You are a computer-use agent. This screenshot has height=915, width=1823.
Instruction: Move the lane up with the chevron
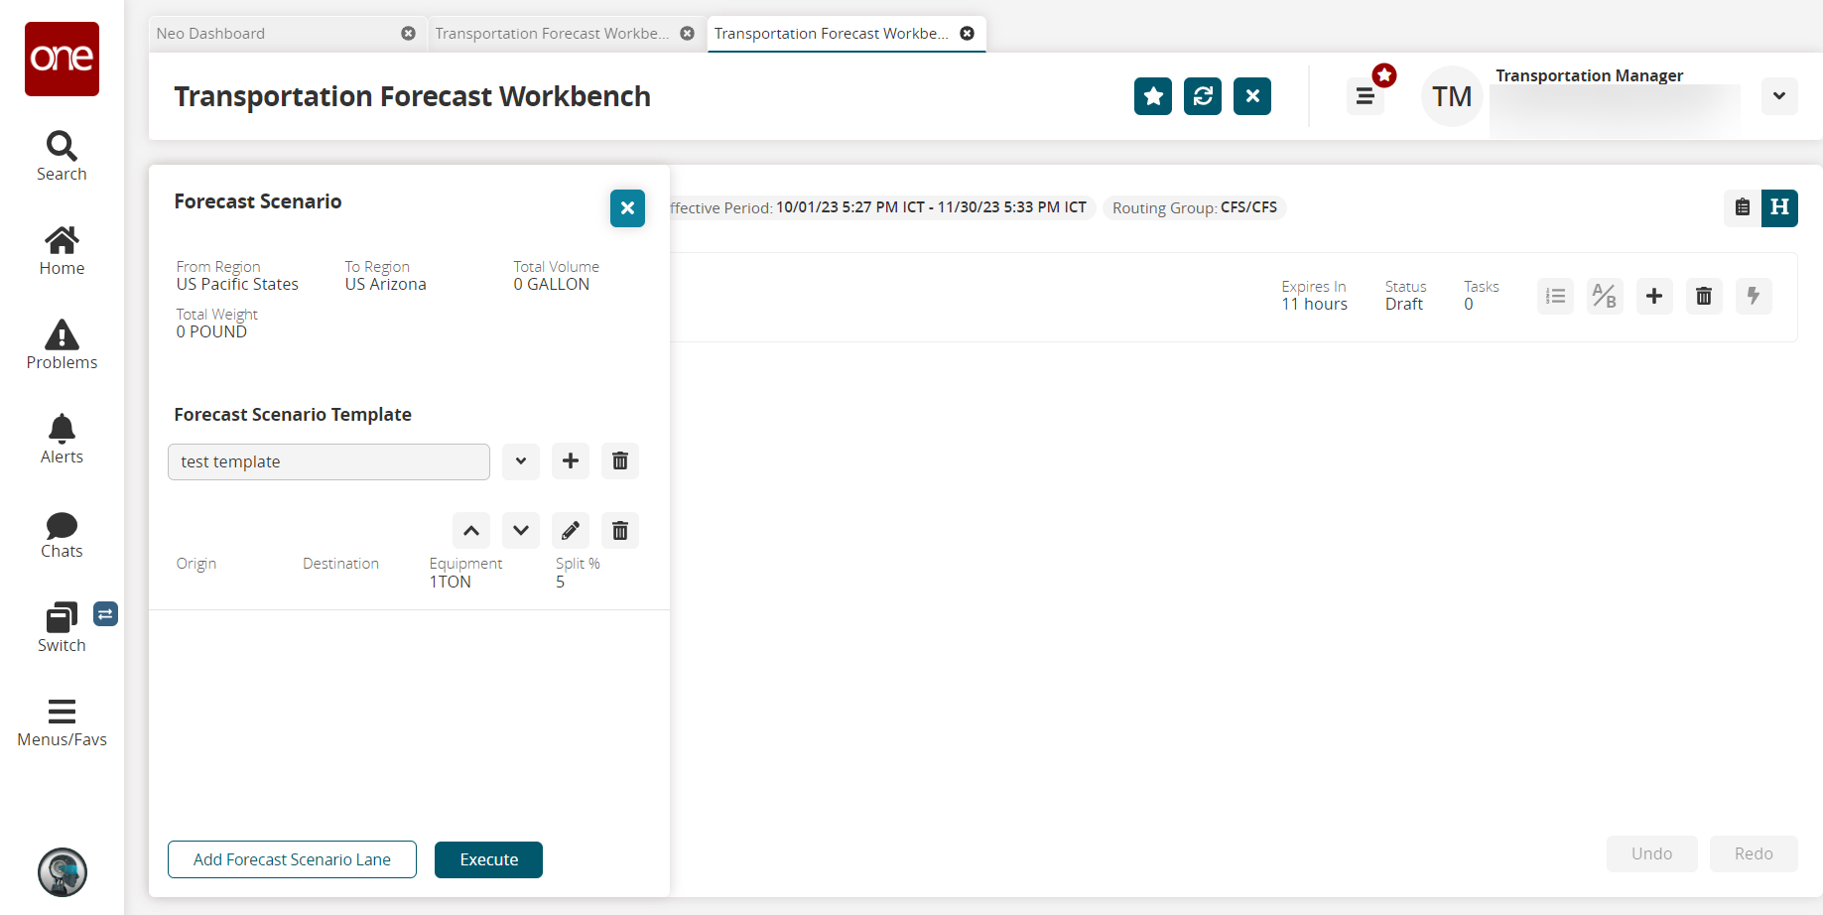[x=471, y=531]
